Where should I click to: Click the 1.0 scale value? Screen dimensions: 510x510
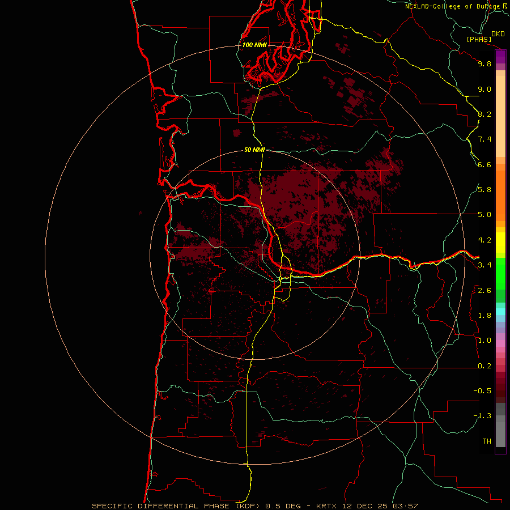484,341
